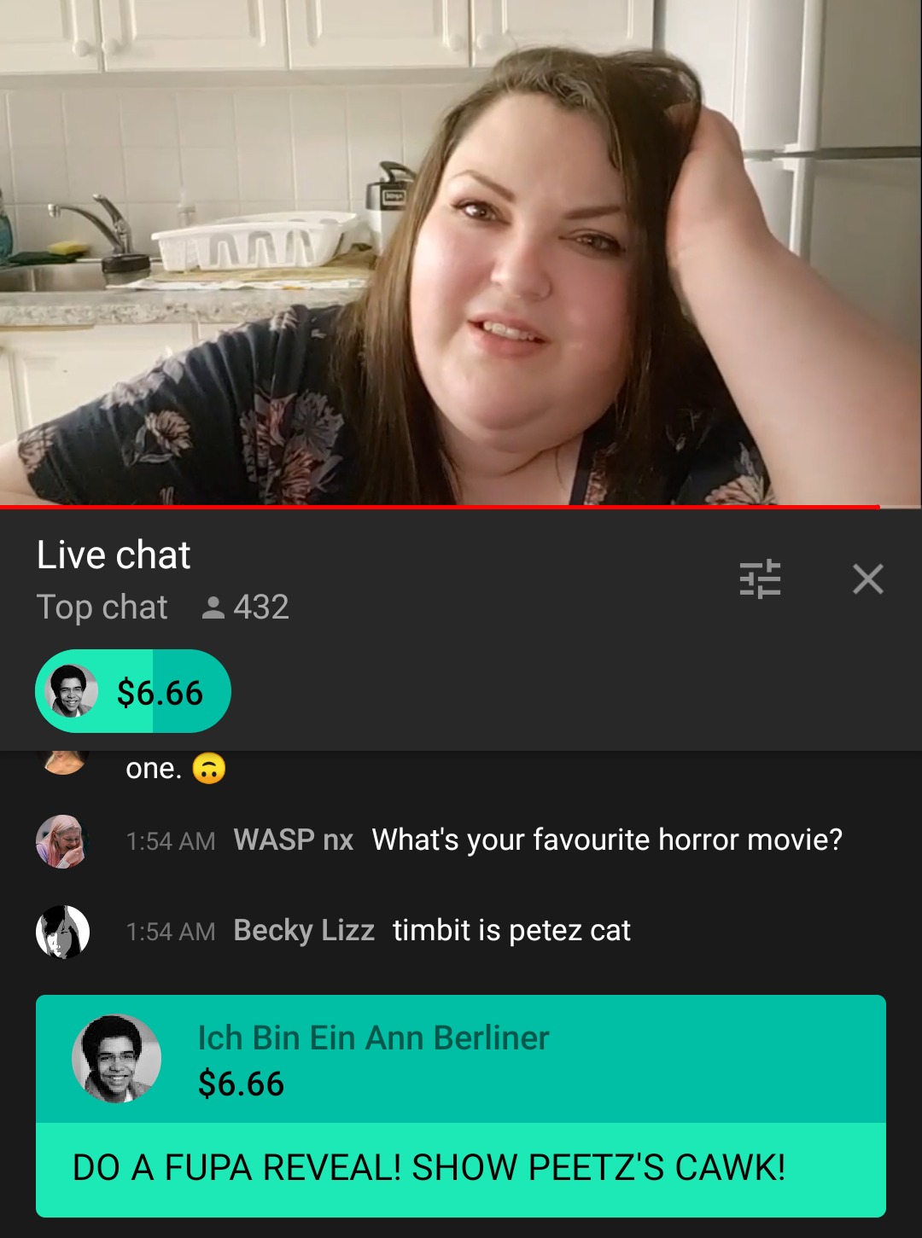Tap the upside-down face emoji
Screen dimensions: 922x1238
coord(209,769)
